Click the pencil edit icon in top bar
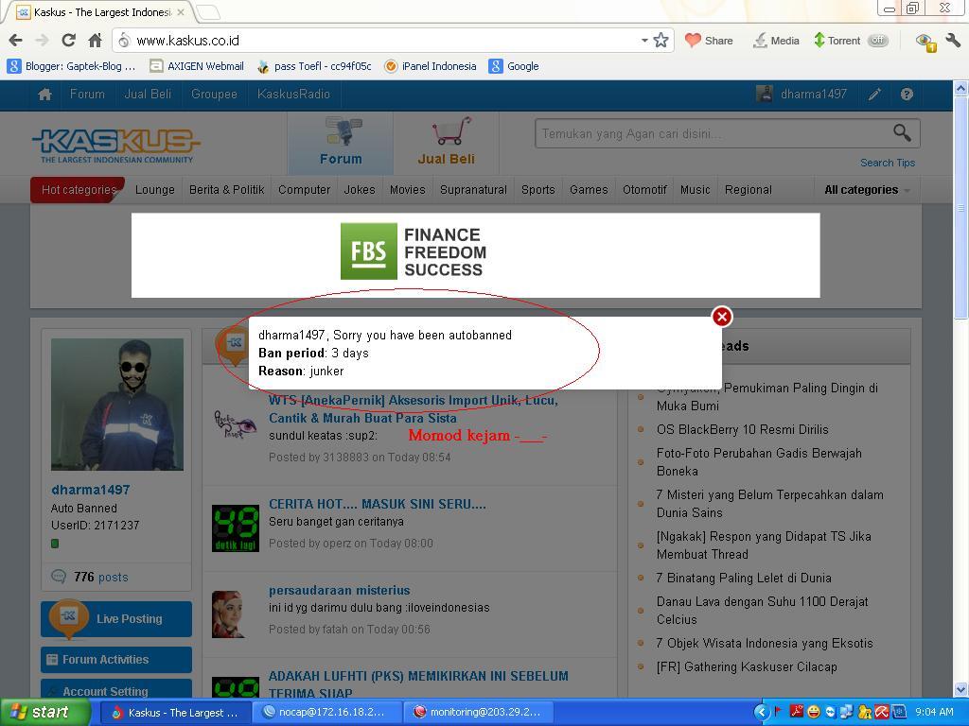 [x=874, y=95]
